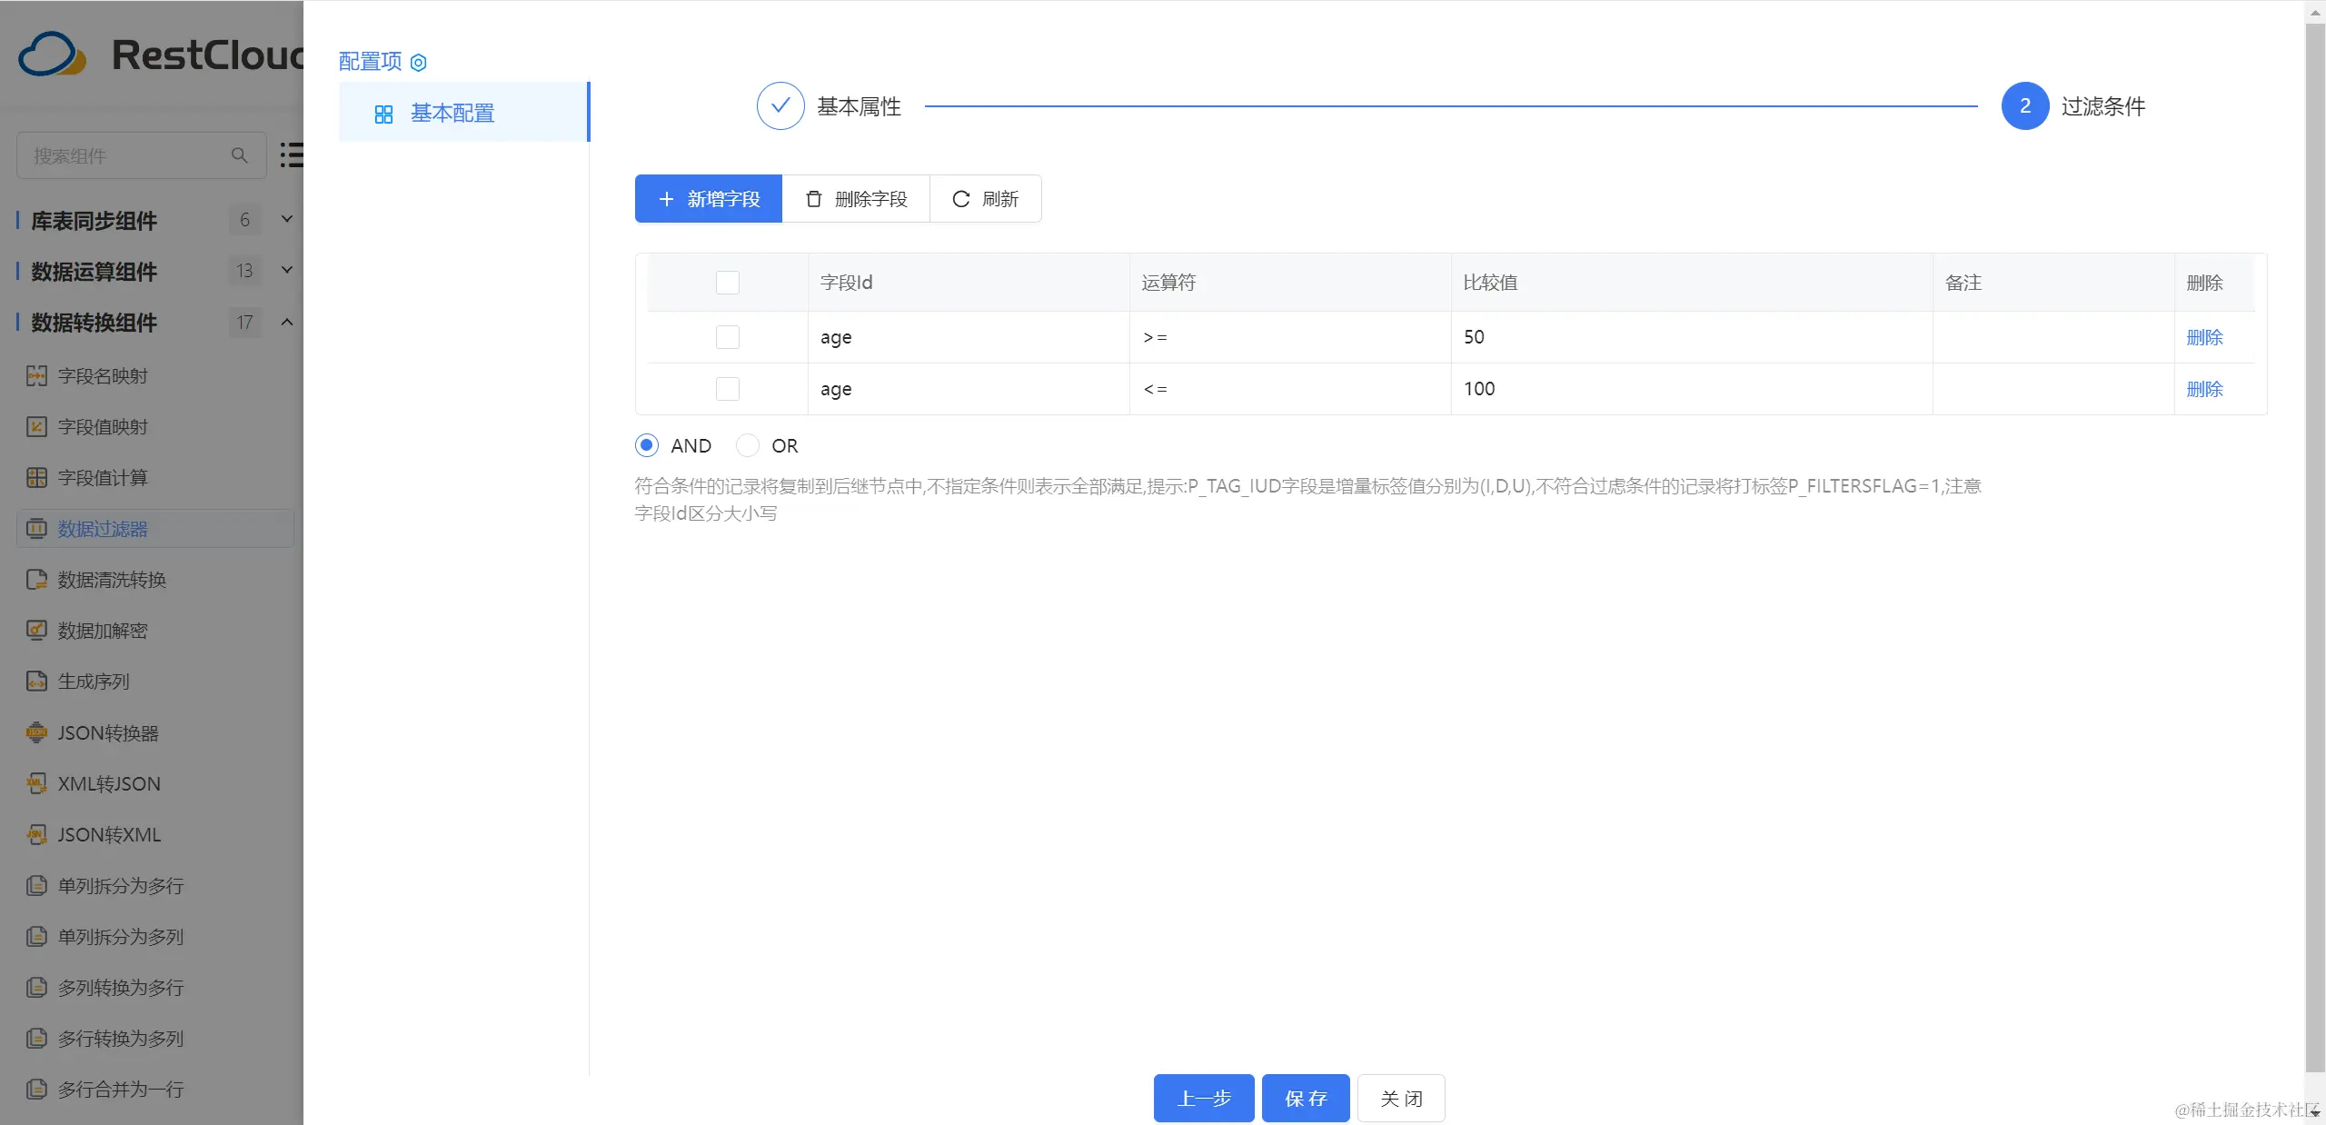
Task: Click the search magnifier icon in the sidebar
Action: [239, 155]
